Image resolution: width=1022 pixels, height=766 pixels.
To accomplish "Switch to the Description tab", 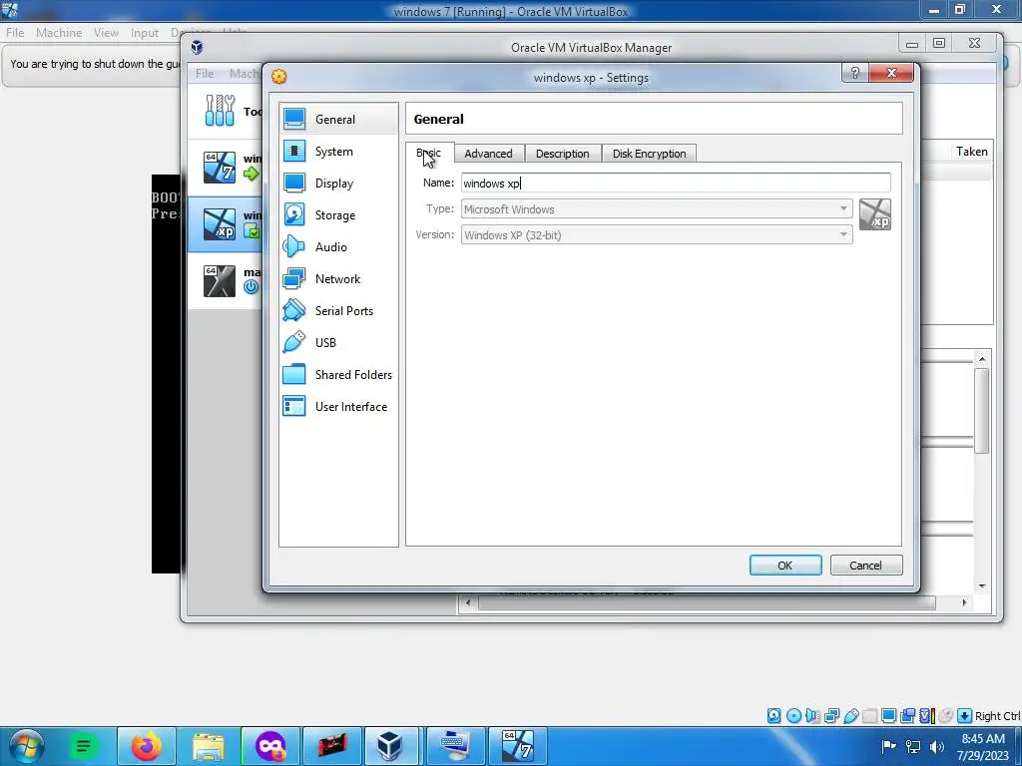I will 563,154.
